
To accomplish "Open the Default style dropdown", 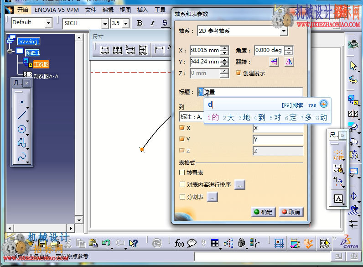I will pos(48,23).
